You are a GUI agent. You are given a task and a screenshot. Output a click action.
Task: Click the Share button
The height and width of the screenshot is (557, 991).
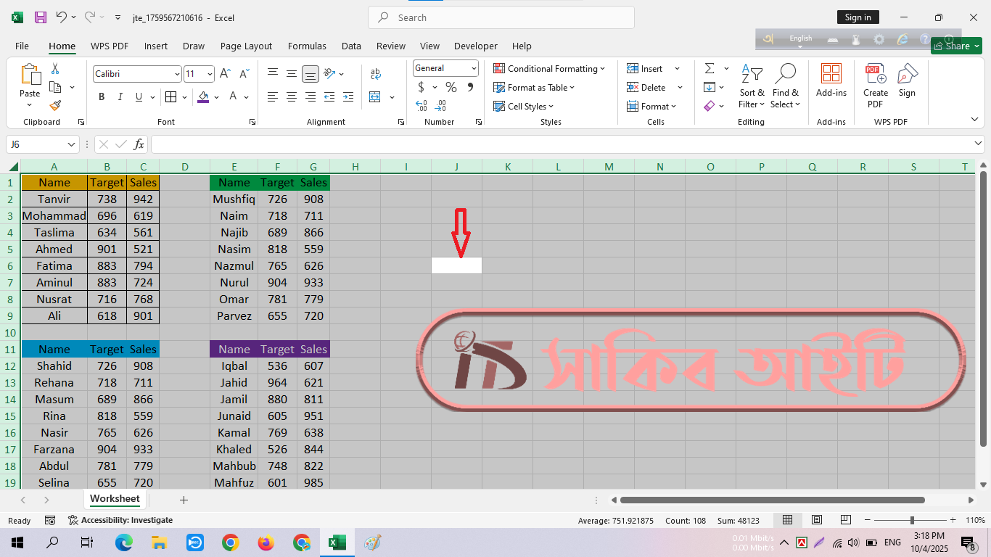(x=956, y=46)
